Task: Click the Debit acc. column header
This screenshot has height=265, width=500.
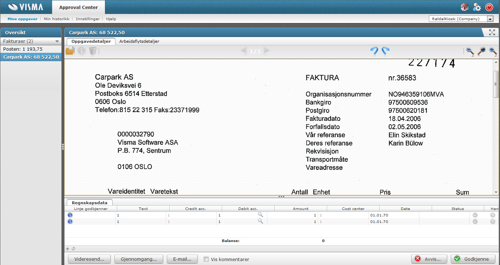Action: coord(248,209)
